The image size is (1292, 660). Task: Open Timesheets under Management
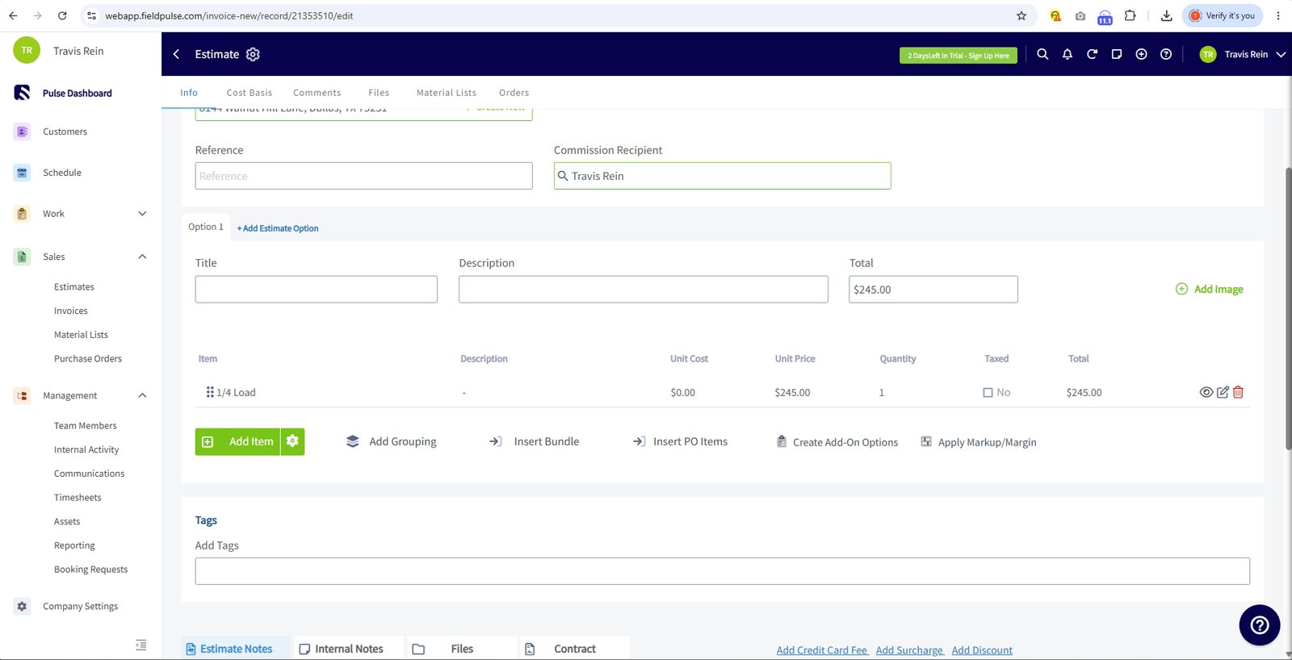78,498
